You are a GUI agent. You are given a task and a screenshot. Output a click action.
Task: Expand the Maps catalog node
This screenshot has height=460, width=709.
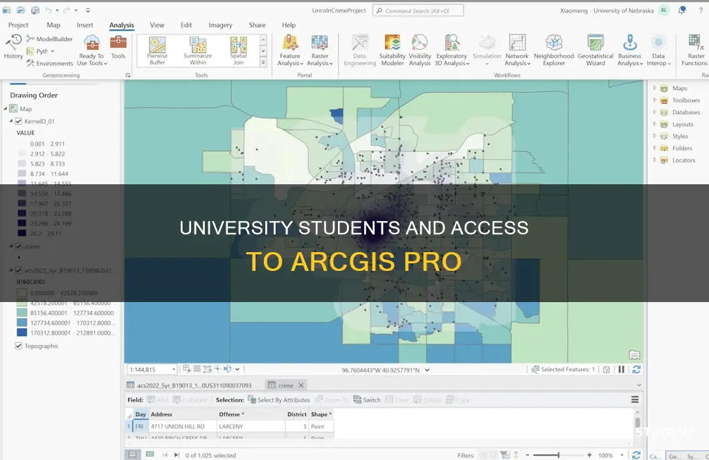[655, 88]
